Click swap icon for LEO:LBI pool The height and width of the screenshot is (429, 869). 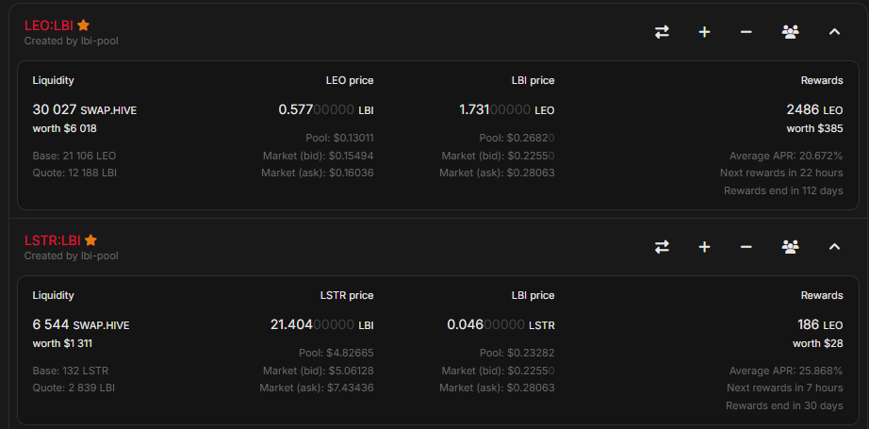click(x=662, y=32)
